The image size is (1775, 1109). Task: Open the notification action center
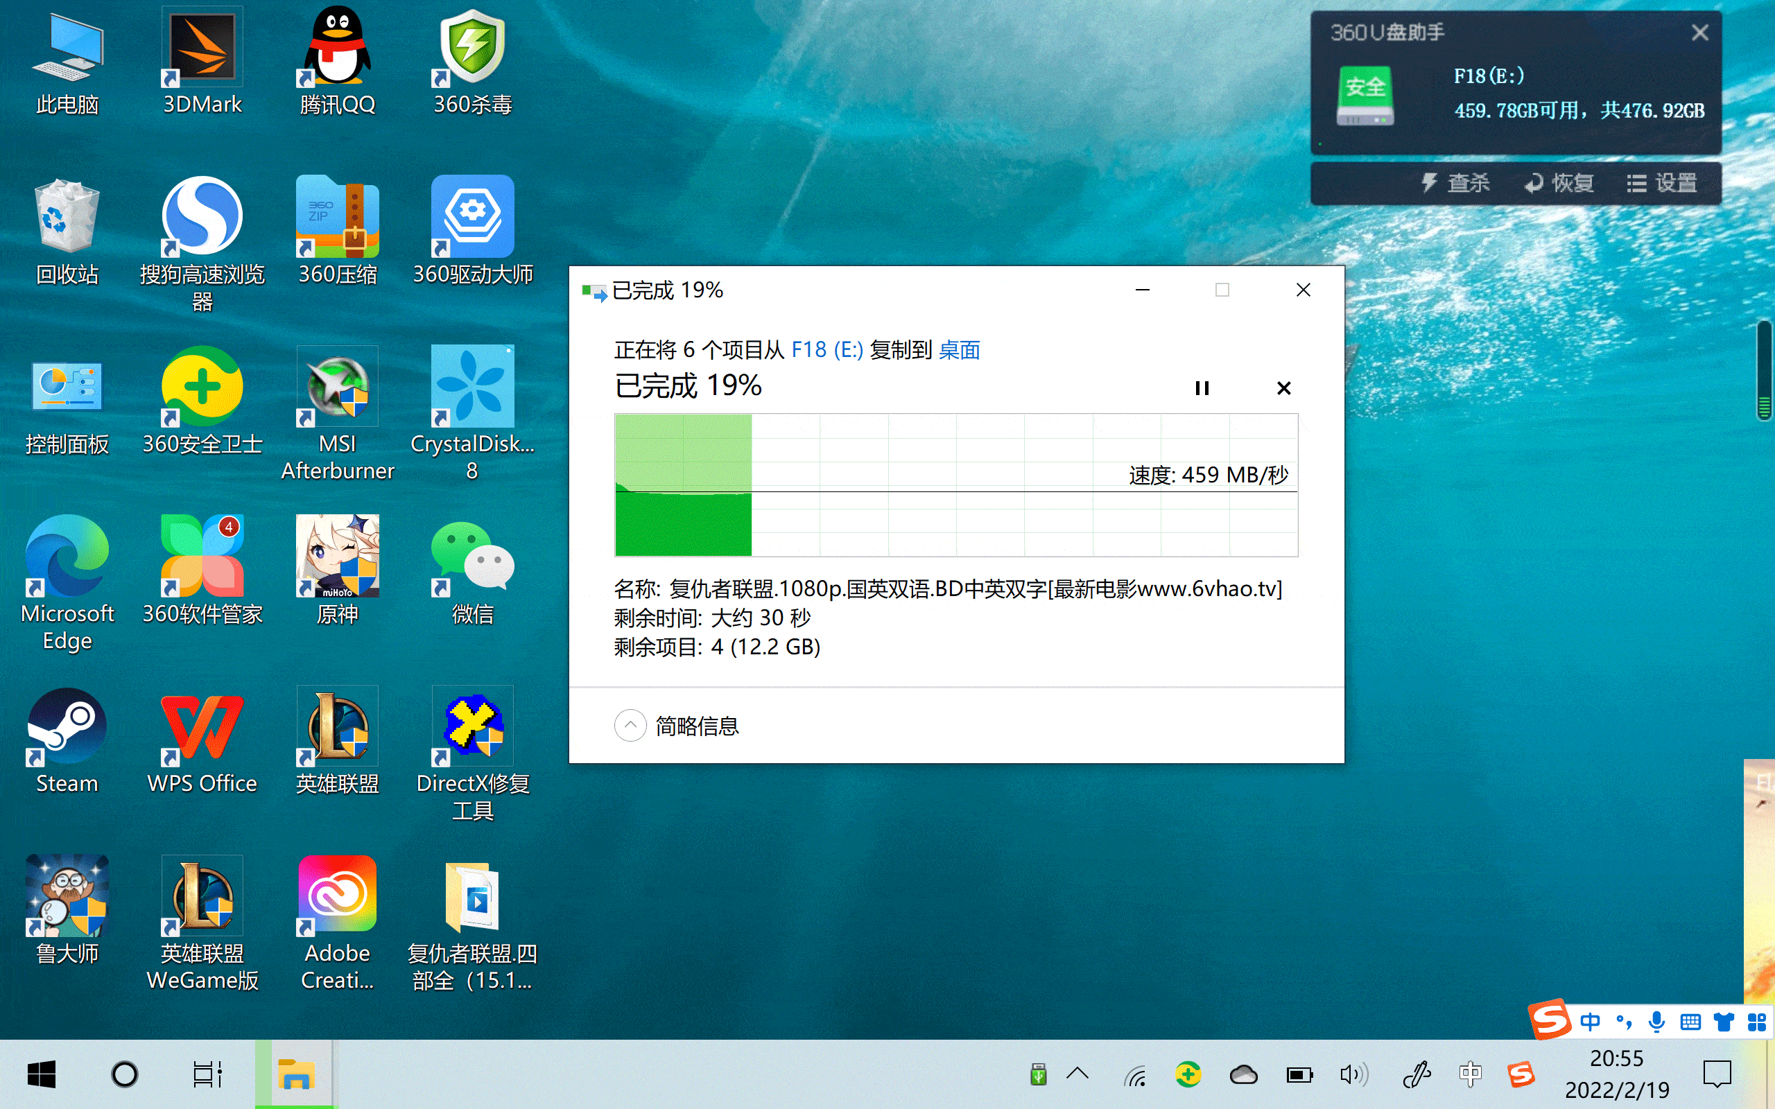[1717, 1075]
